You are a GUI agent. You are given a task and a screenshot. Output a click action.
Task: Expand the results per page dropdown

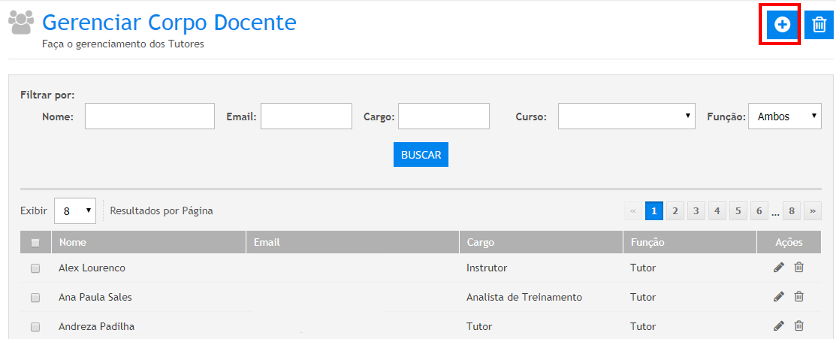[x=75, y=211]
